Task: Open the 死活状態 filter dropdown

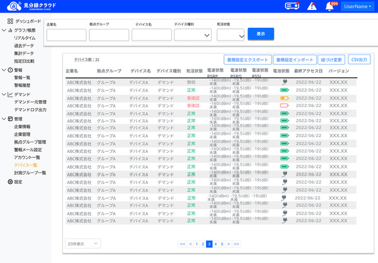Action: click(x=230, y=35)
